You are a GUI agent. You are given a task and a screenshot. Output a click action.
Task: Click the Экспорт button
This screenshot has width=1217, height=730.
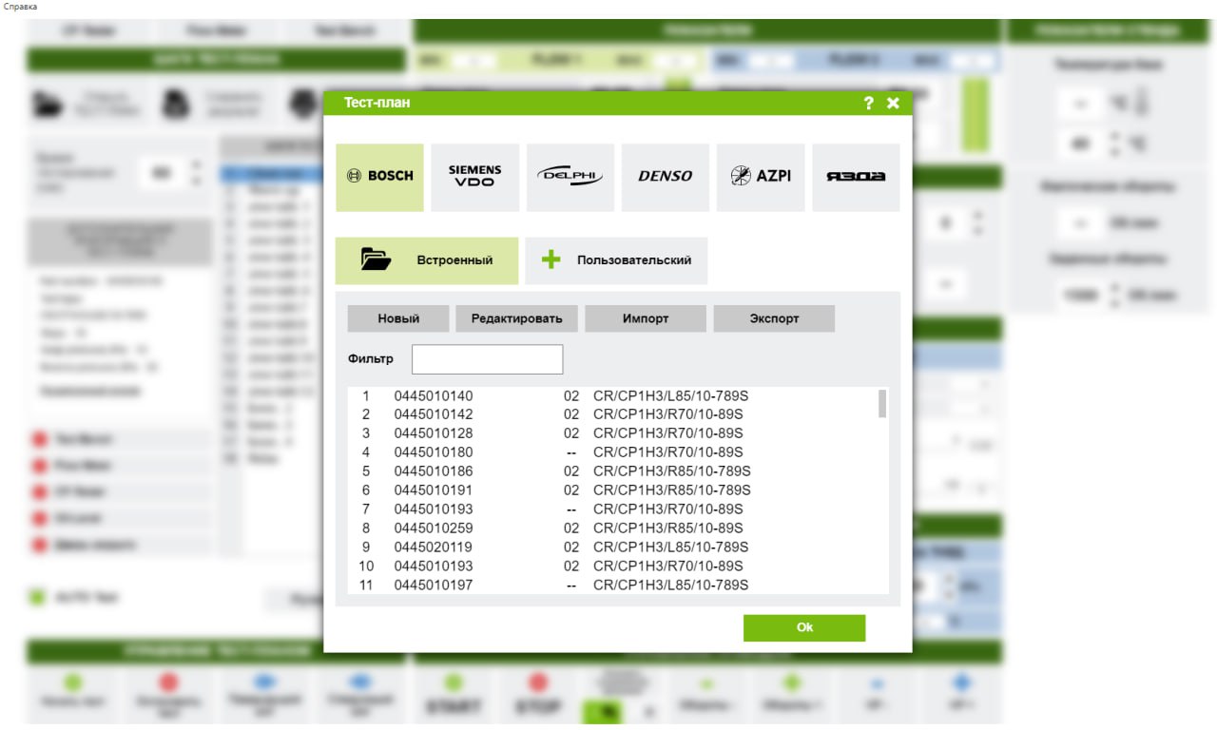tap(774, 318)
